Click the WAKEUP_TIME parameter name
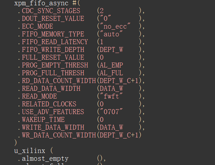 point(43,120)
